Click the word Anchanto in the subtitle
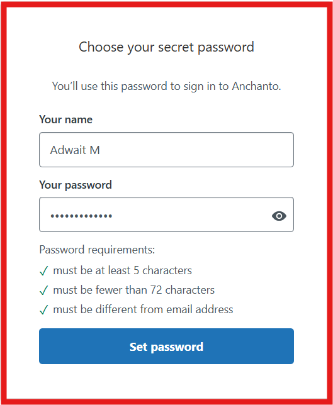Viewport: 333px width, 405px height. (256, 86)
